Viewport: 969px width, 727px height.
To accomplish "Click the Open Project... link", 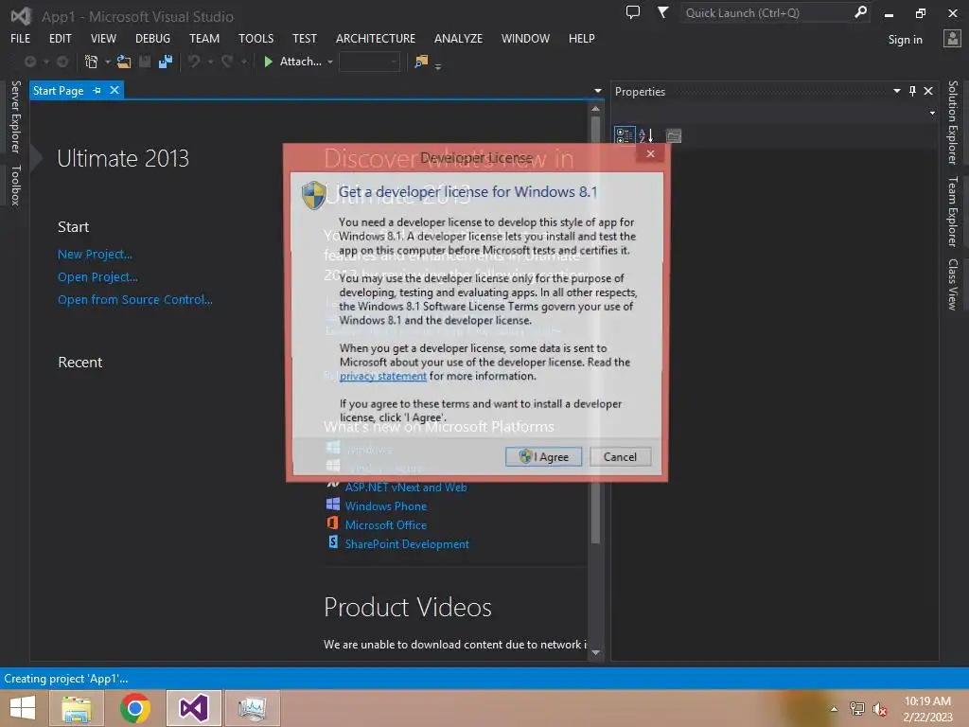I will tap(97, 277).
